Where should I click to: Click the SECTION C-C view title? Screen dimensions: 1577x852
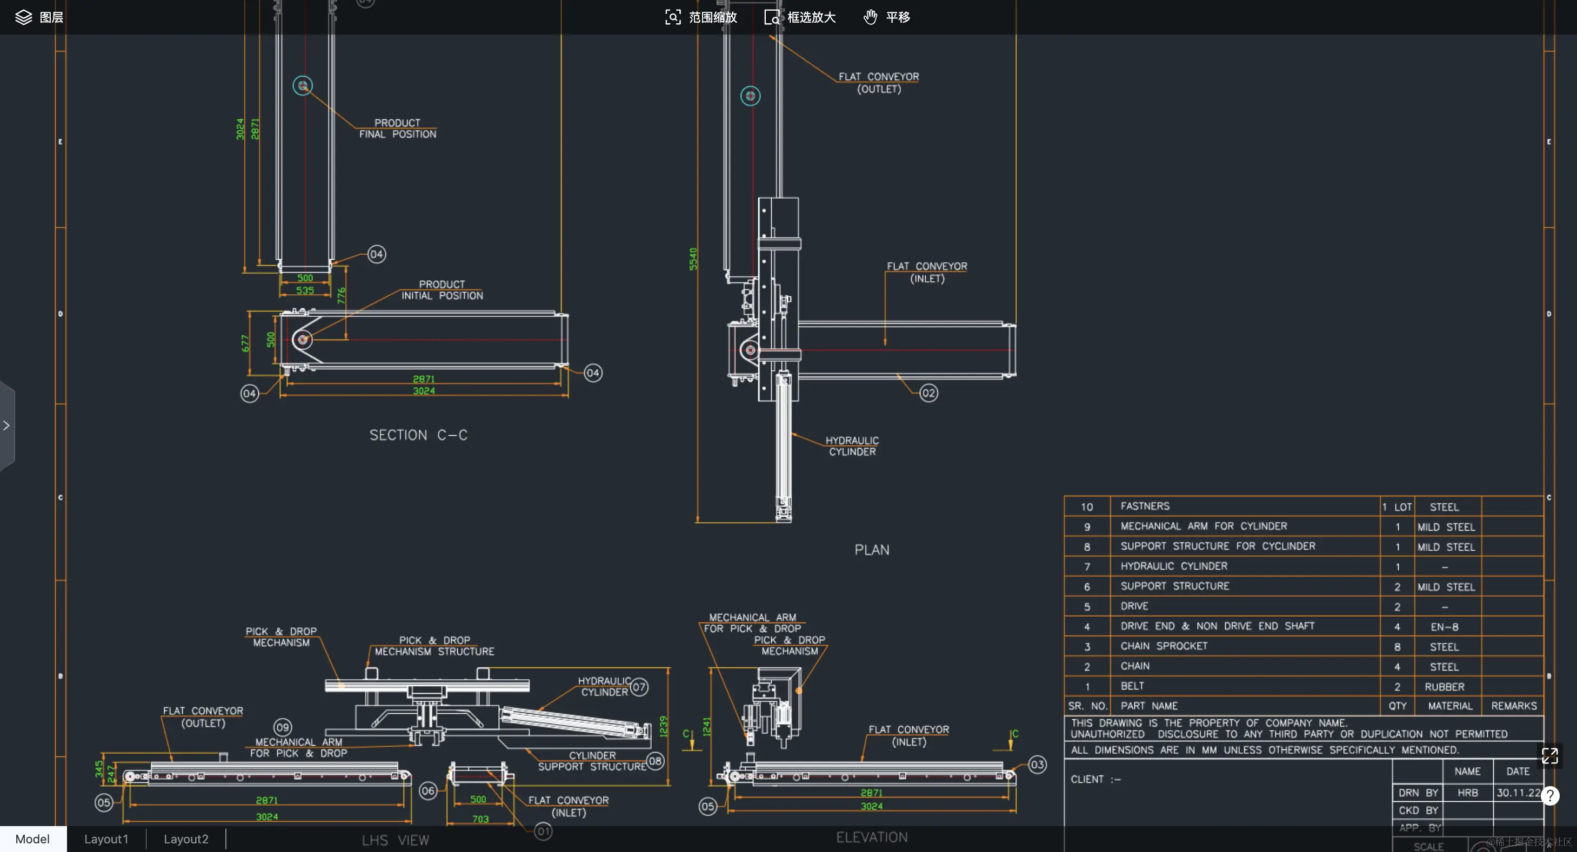coord(418,435)
